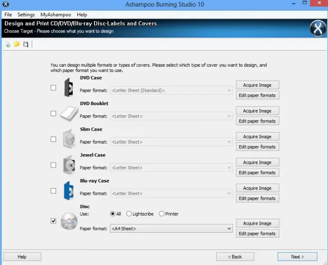Click Edit paper formats for Slim Case
The image size is (328, 265).
(x=257, y=147)
